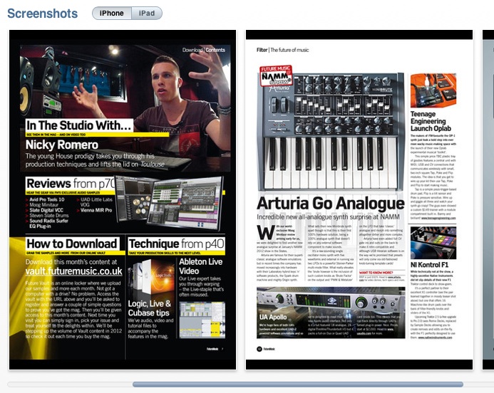Click the NI Kontrol F1 controller photo
Viewport: 494px width, 393px height.
[433, 243]
